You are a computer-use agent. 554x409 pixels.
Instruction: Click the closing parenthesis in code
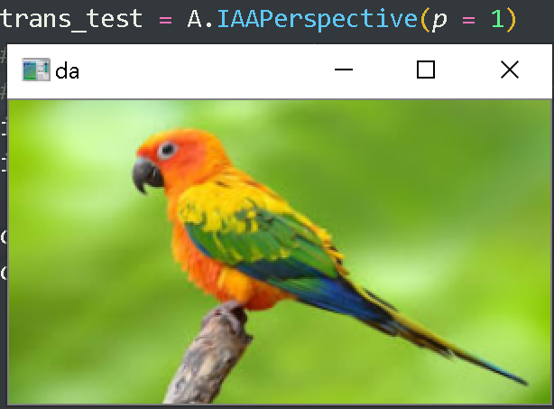pyautogui.click(x=512, y=20)
